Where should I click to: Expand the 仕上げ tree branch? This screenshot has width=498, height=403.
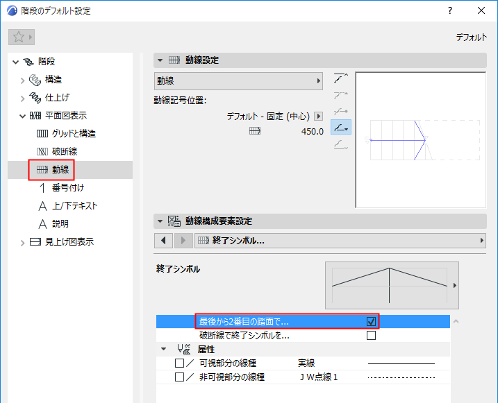pyautogui.click(x=22, y=98)
